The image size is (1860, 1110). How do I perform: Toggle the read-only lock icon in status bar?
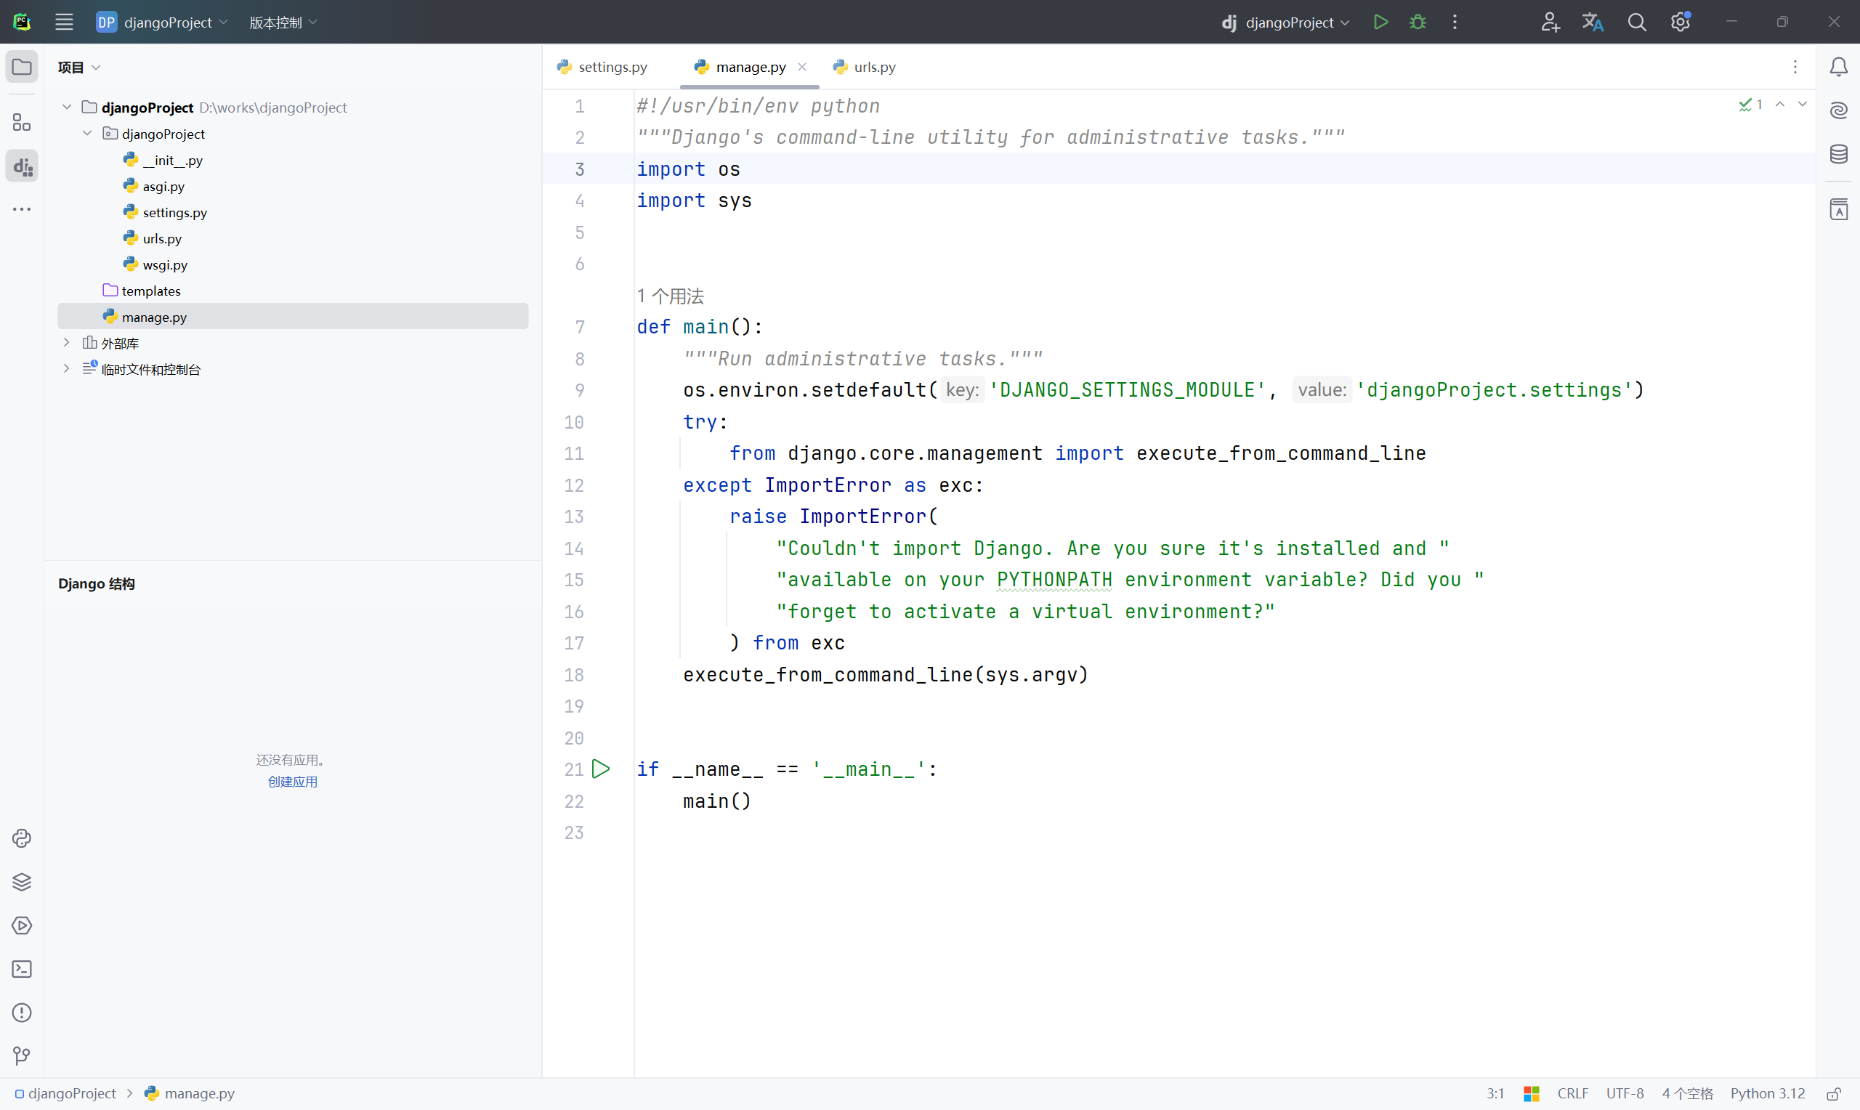pos(1834,1093)
